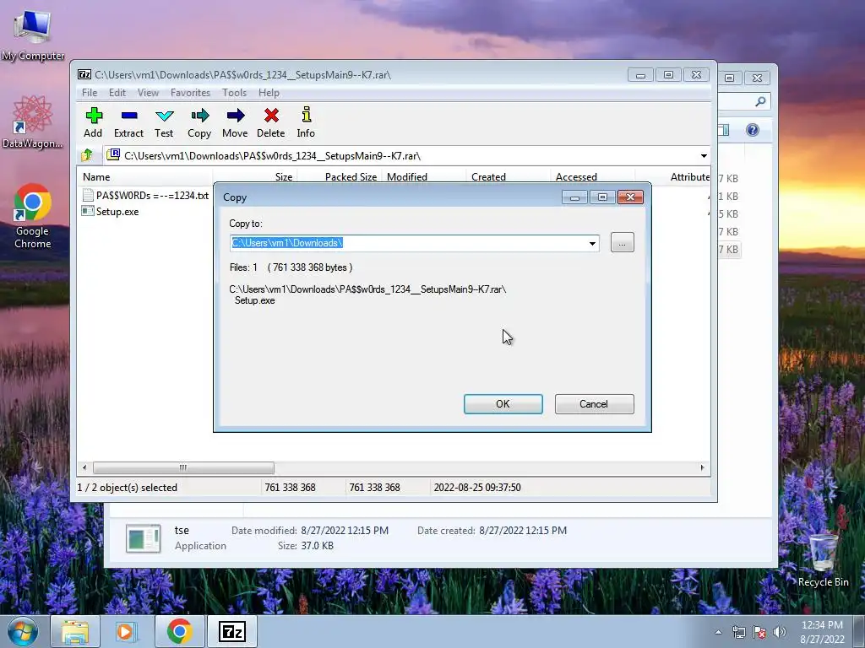This screenshot has width=865, height=648.
Task: Click the Extract toolbar icon
Action: pyautogui.click(x=128, y=122)
